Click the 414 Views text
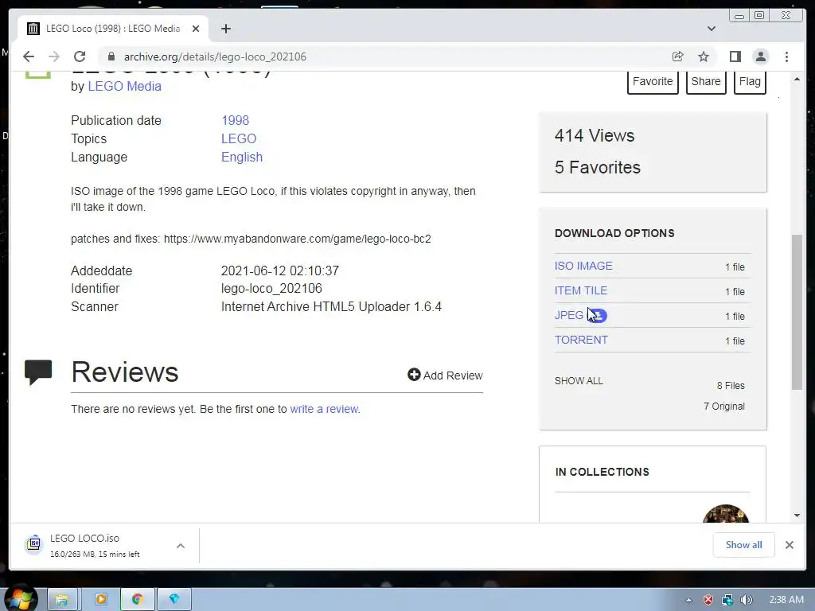 click(594, 135)
